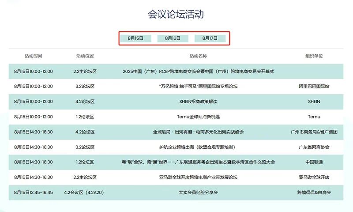The width and height of the screenshot is (353, 212).
Task: Click the 10:00-12:00 time in the 阿里巴巴国际站 row
Action: [34, 86]
